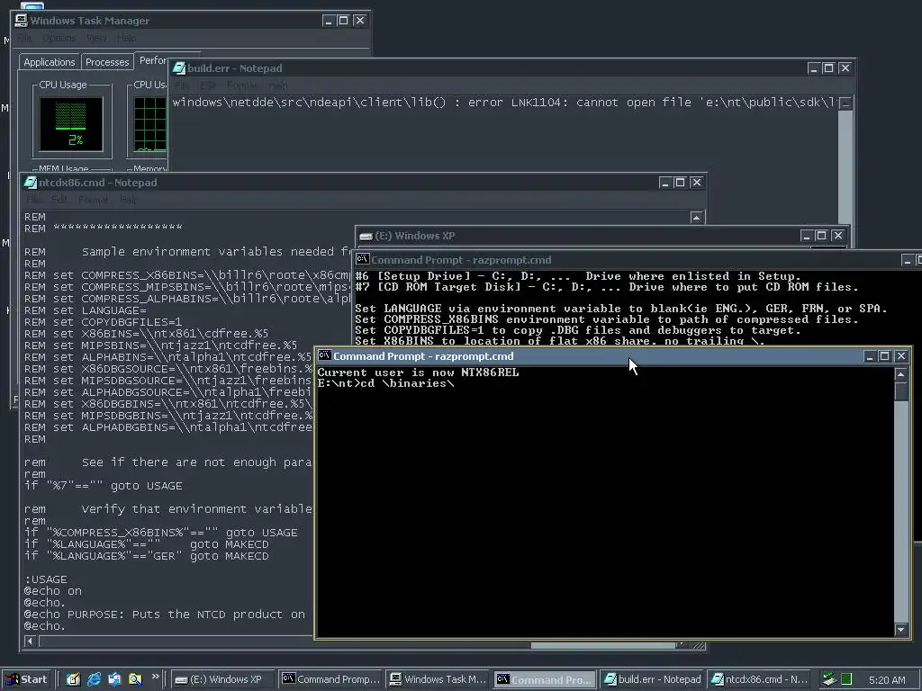Open the File menu in ntcdx86.cmd Notepad
Image resolution: width=922 pixels, height=691 pixels.
33,200
